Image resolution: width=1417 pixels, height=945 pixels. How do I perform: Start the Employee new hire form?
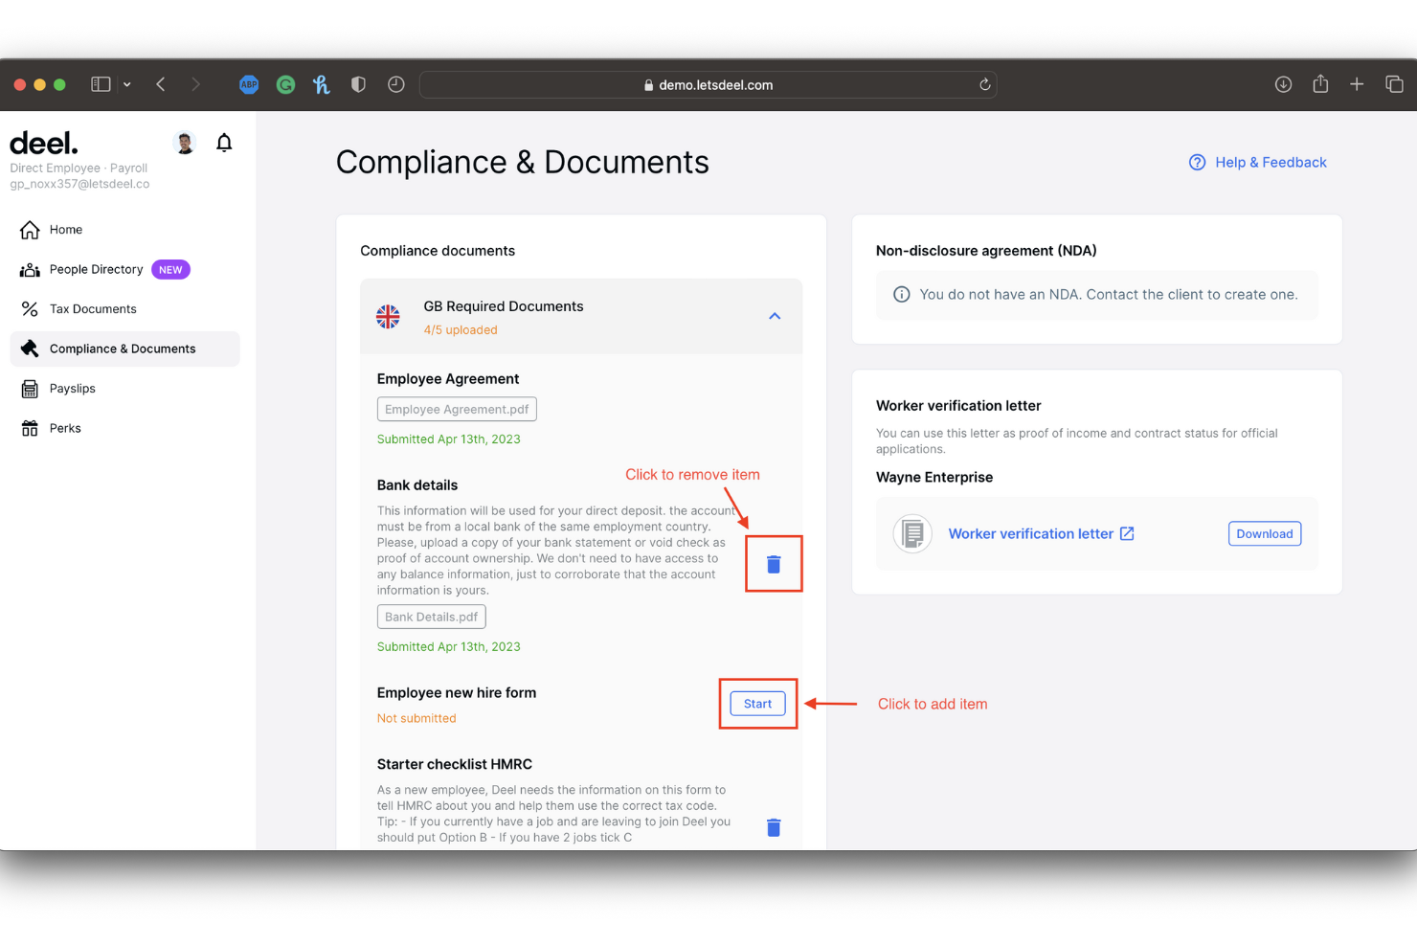[757, 703]
